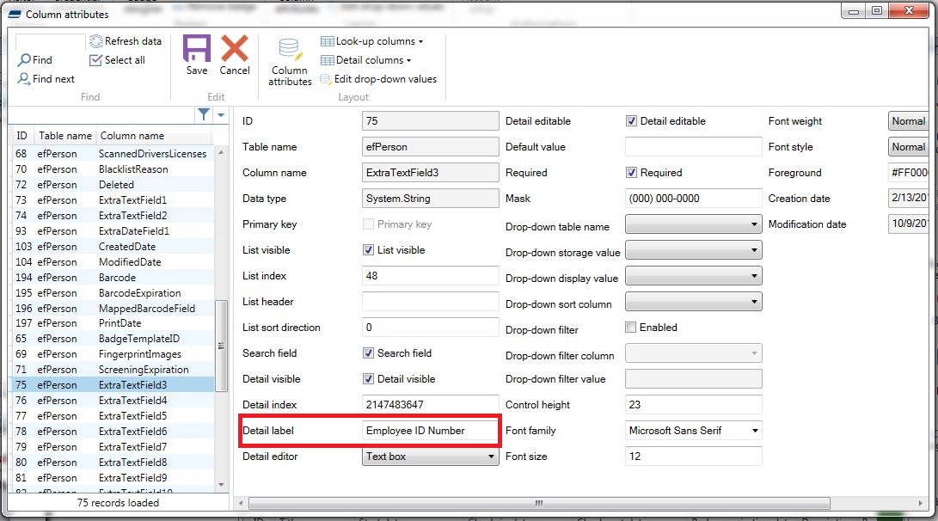Uncheck the Detail editable checkbox
The height and width of the screenshot is (521, 938).
631,120
